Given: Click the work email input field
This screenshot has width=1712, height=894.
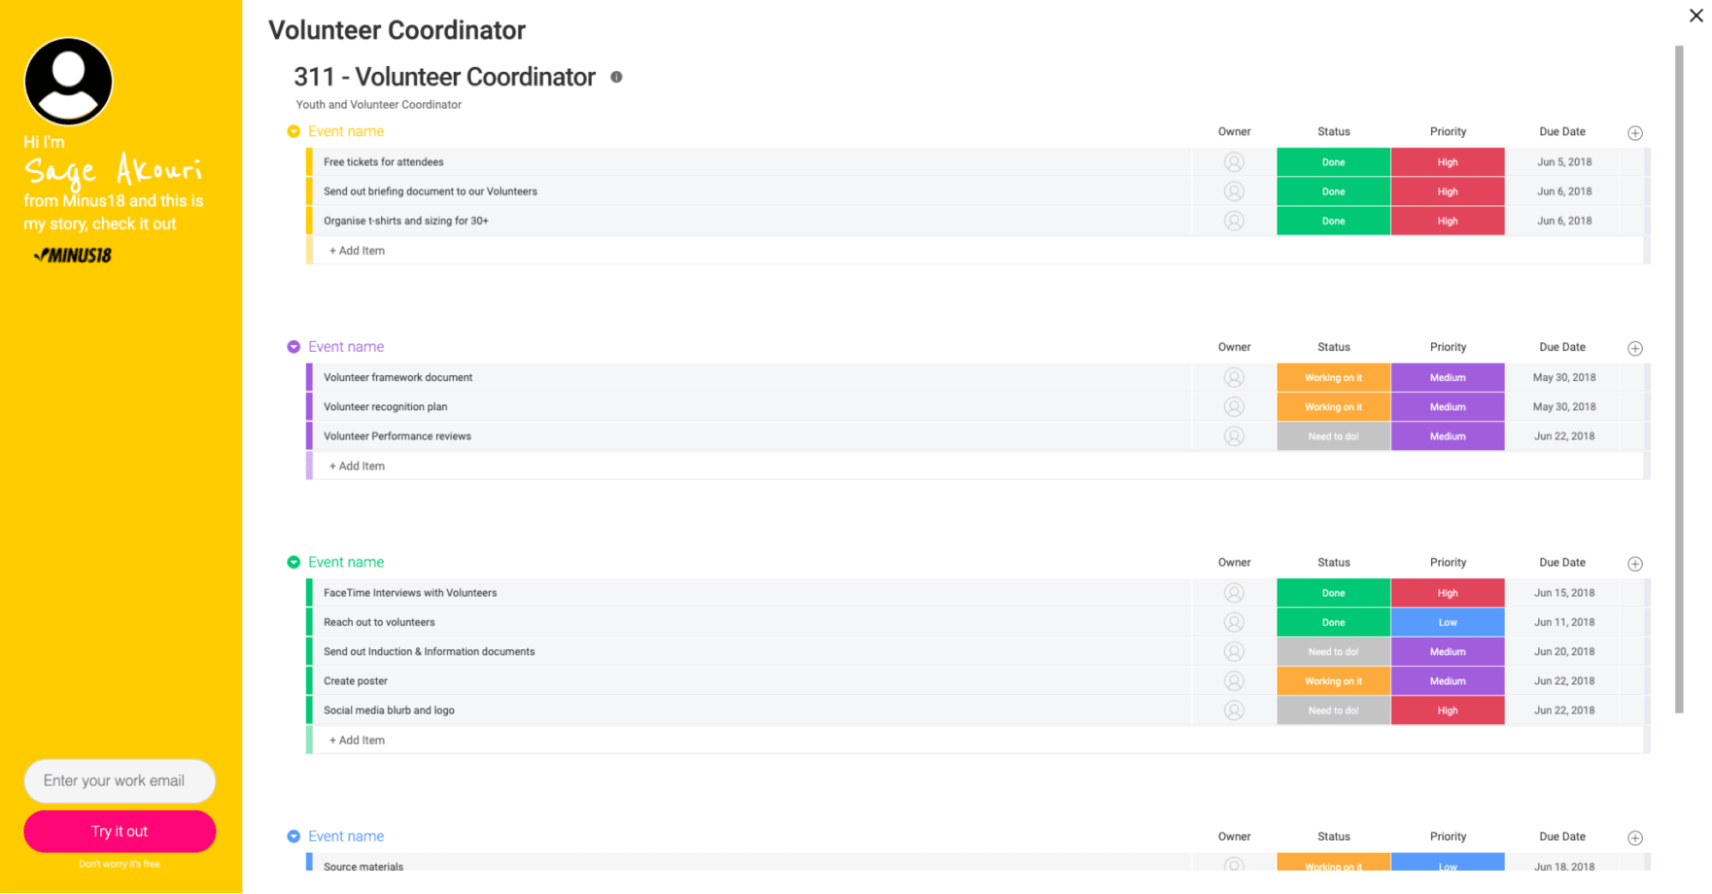Looking at the screenshot, I should (119, 780).
